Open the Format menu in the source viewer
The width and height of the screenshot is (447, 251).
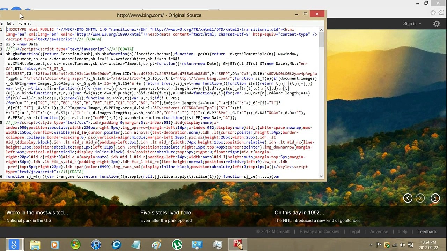24,23
